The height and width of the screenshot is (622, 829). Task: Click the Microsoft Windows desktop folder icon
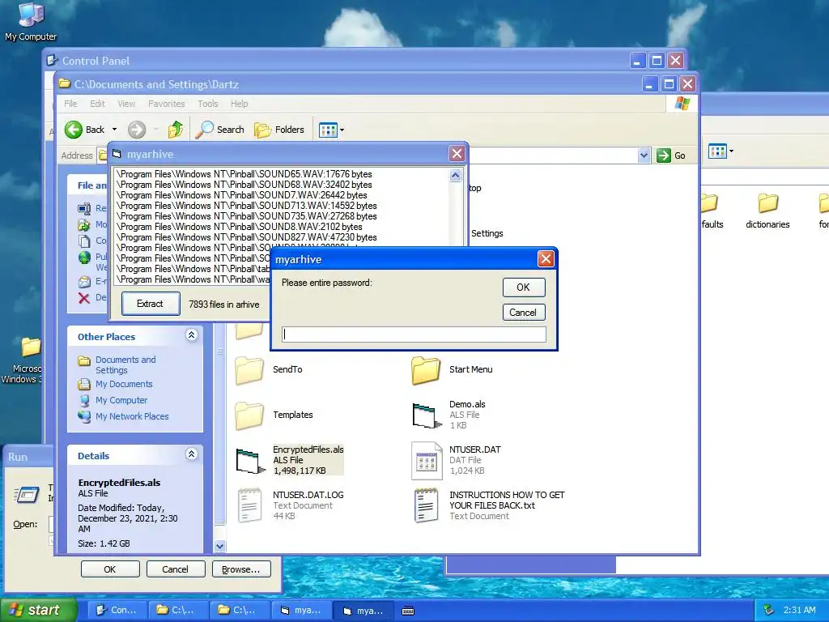click(x=31, y=347)
